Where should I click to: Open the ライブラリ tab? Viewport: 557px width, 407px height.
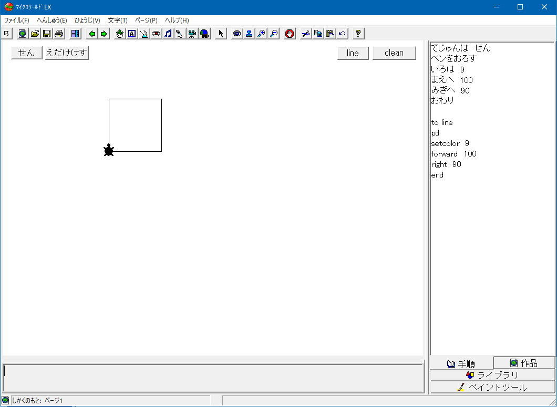[493, 375]
